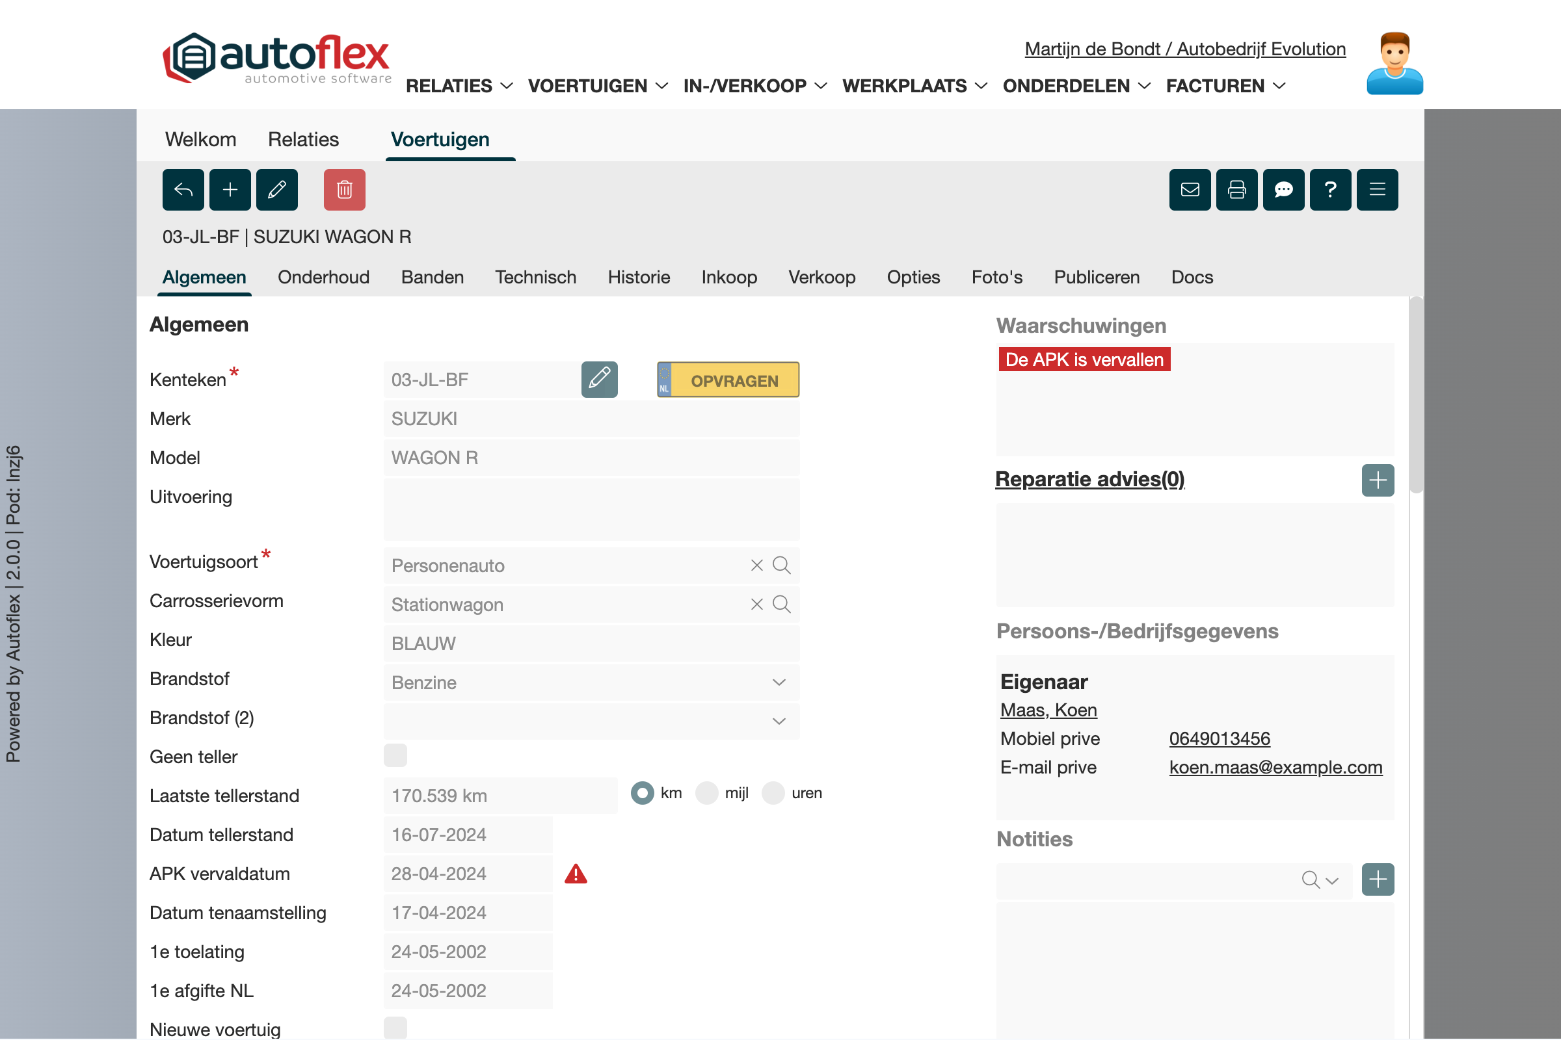Edit license plate with pencil icon
The height and width of the screenshot is (1040, 1561).
(599, 380)
